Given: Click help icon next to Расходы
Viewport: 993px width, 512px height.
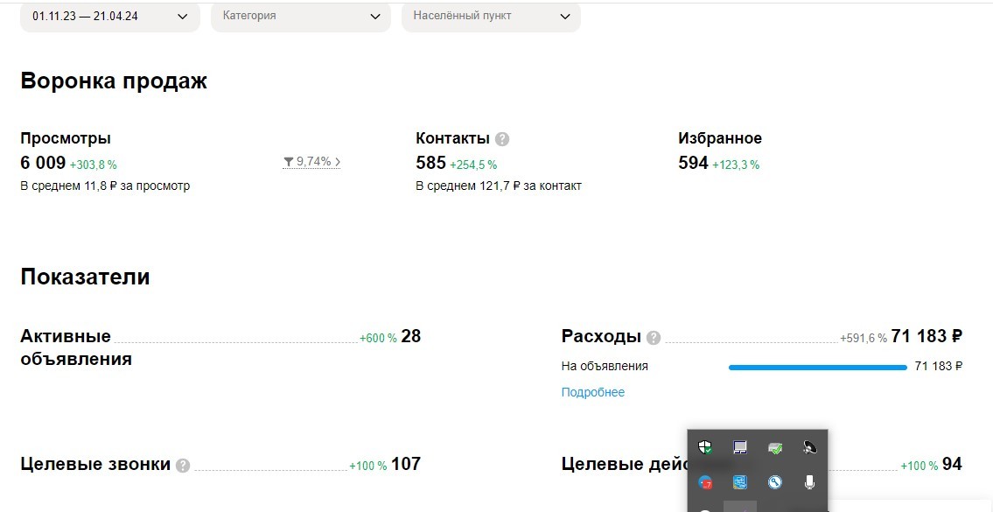Looking at the screenshot, I should (x=654, y=338).
